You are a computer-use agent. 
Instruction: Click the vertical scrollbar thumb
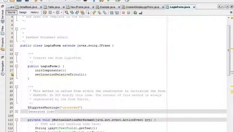click(229, 50)
